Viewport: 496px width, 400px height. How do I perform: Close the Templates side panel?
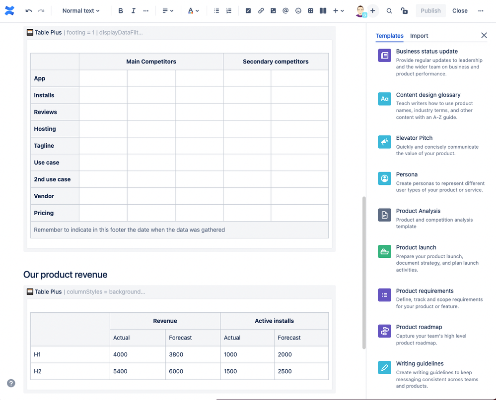[484, 35]
